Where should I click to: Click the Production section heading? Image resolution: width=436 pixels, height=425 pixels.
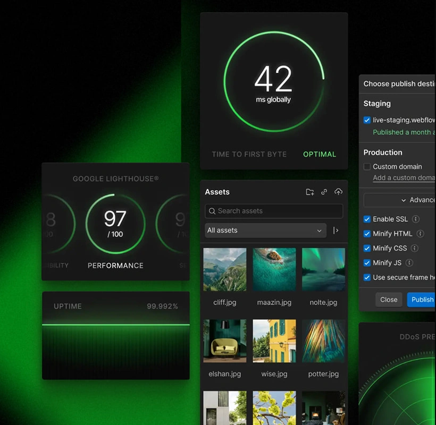tap(383, 152)
